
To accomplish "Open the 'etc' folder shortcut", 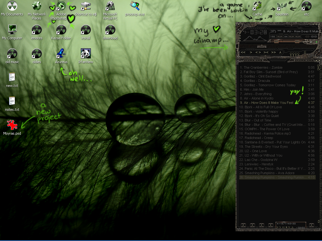I will 306,8.
